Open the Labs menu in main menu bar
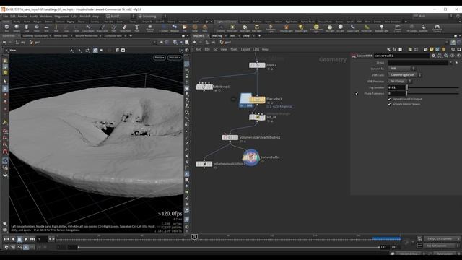The height and width of the screenshot is (260, 462). pyautogui.click(x=74, y=16)
